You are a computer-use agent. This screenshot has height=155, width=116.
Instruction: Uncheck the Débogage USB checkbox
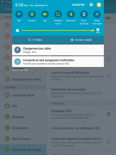(109, 114)
